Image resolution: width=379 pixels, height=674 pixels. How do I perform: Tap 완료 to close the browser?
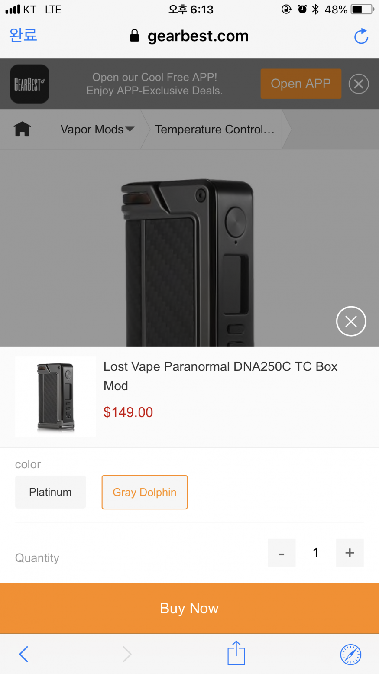(x=23, y=35)
